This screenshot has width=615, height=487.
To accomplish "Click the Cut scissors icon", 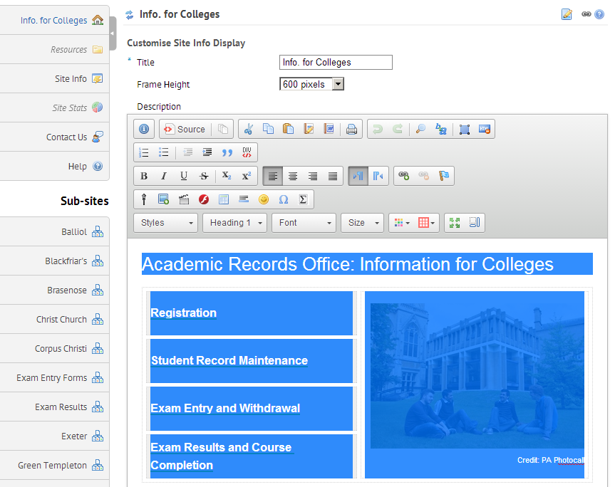I will [248, 130].
